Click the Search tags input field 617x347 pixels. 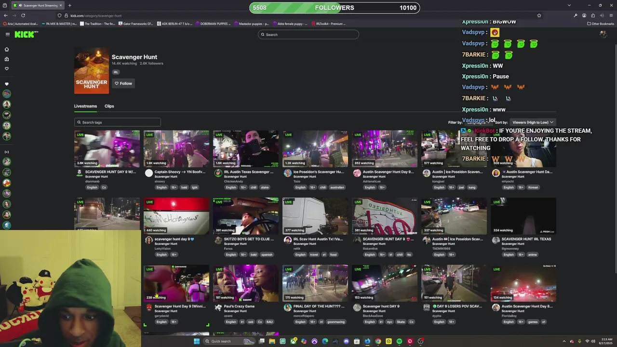point(117,122)
